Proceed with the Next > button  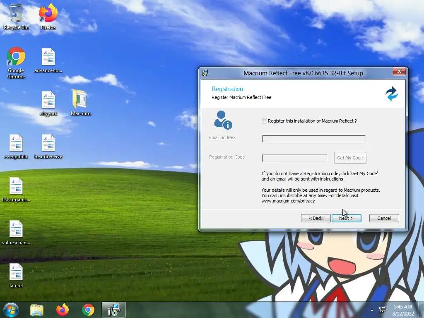pos(347,218)
